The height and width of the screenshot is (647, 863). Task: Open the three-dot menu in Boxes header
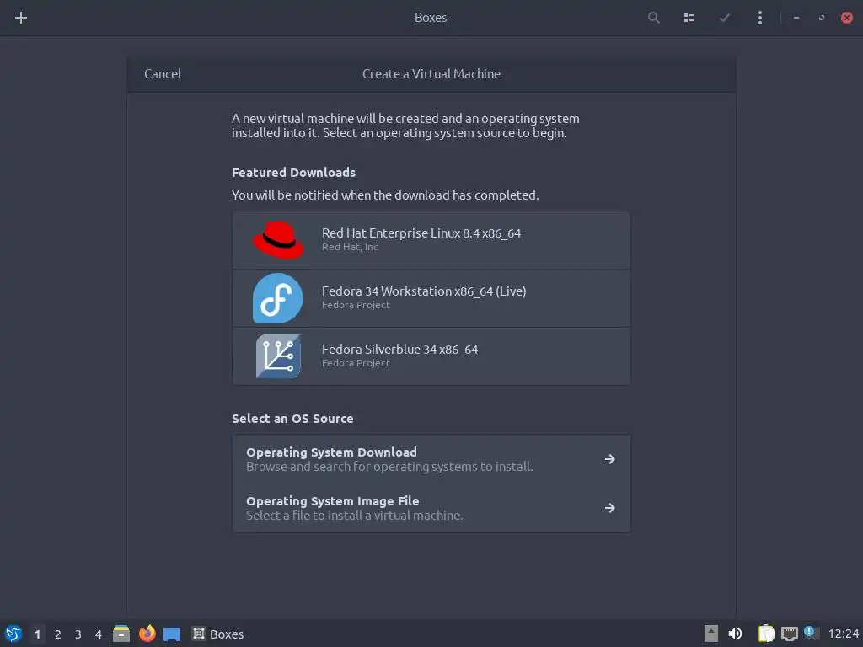tap(760, 18)
